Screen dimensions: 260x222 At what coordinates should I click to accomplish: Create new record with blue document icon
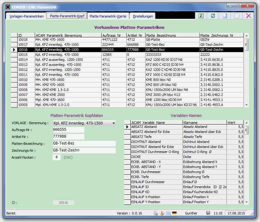[225, 16]
